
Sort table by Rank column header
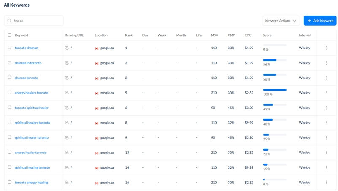pyautogui.click(x=129, y=35)
